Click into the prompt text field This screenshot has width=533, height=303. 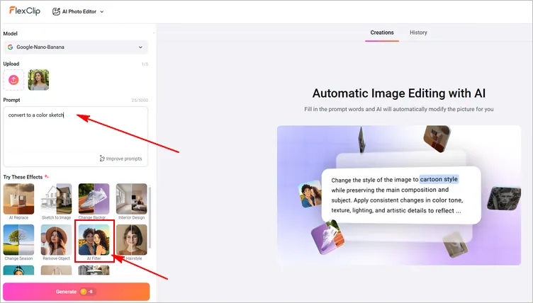click(x=76, y=131)
